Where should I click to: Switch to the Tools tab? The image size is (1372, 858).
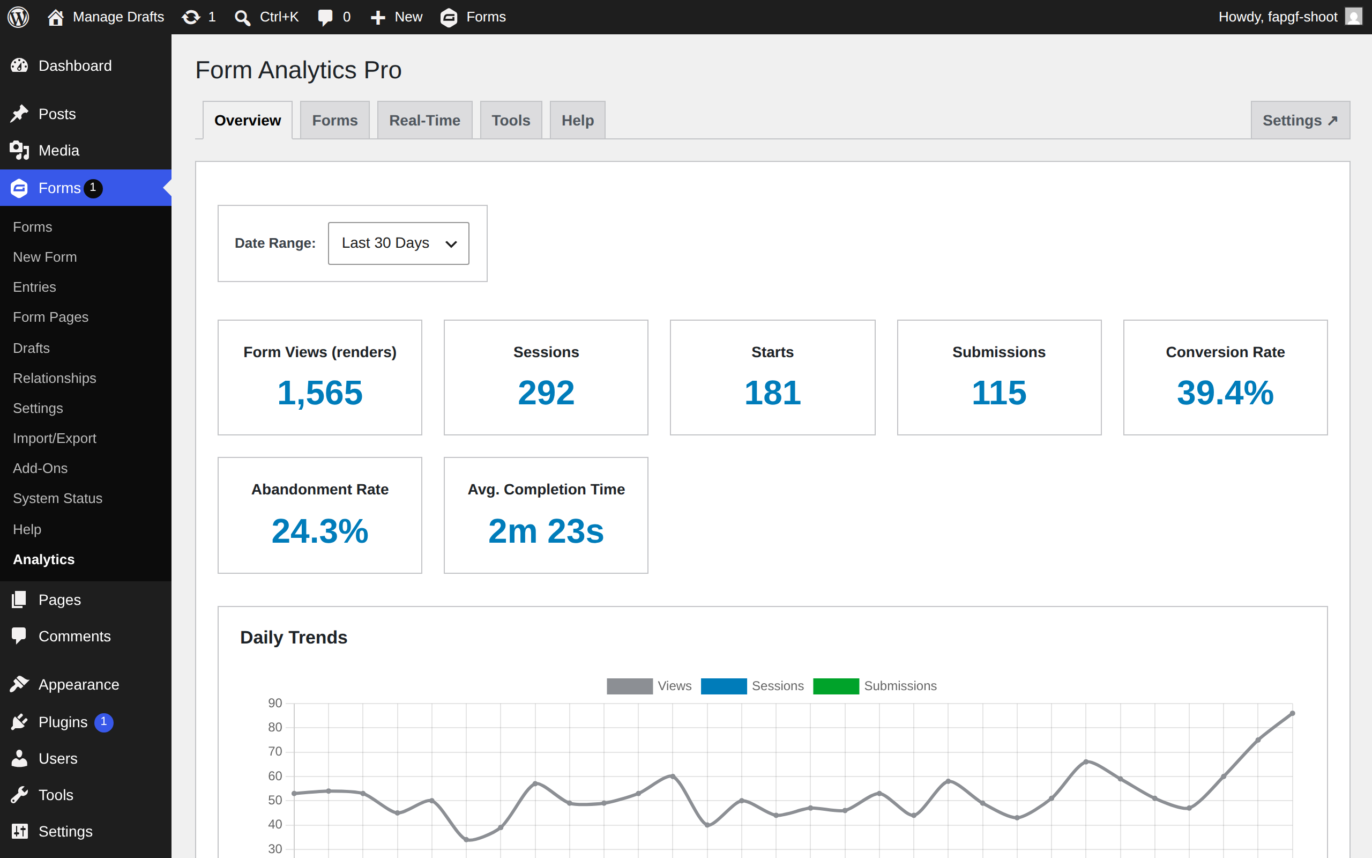(x=510, y=120)
